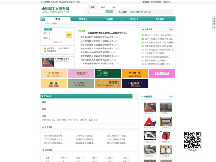Click the green checkmark icon beside 企业推荐
The width and height of the screenshot is (216, 162).
143,29
